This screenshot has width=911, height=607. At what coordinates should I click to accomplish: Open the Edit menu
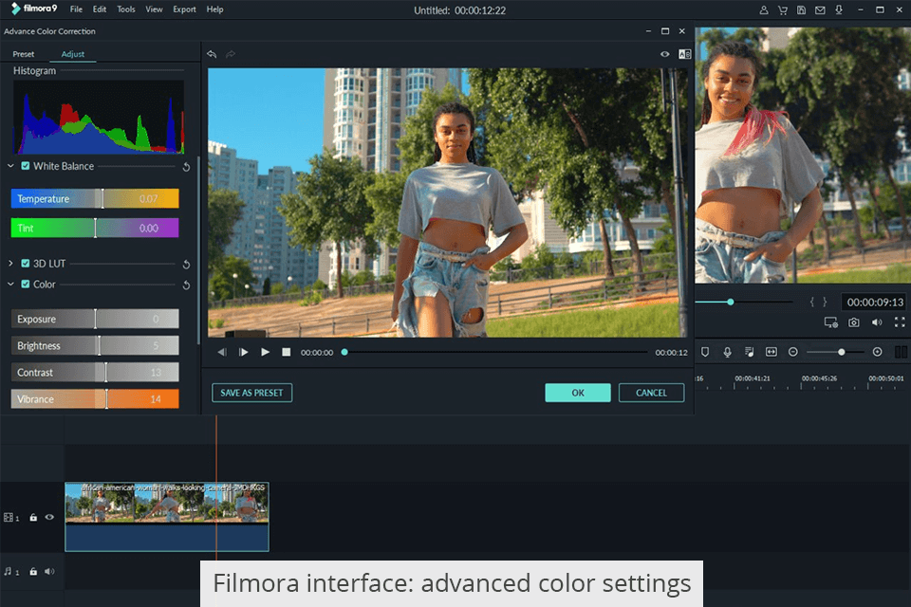tap(100, 9)
